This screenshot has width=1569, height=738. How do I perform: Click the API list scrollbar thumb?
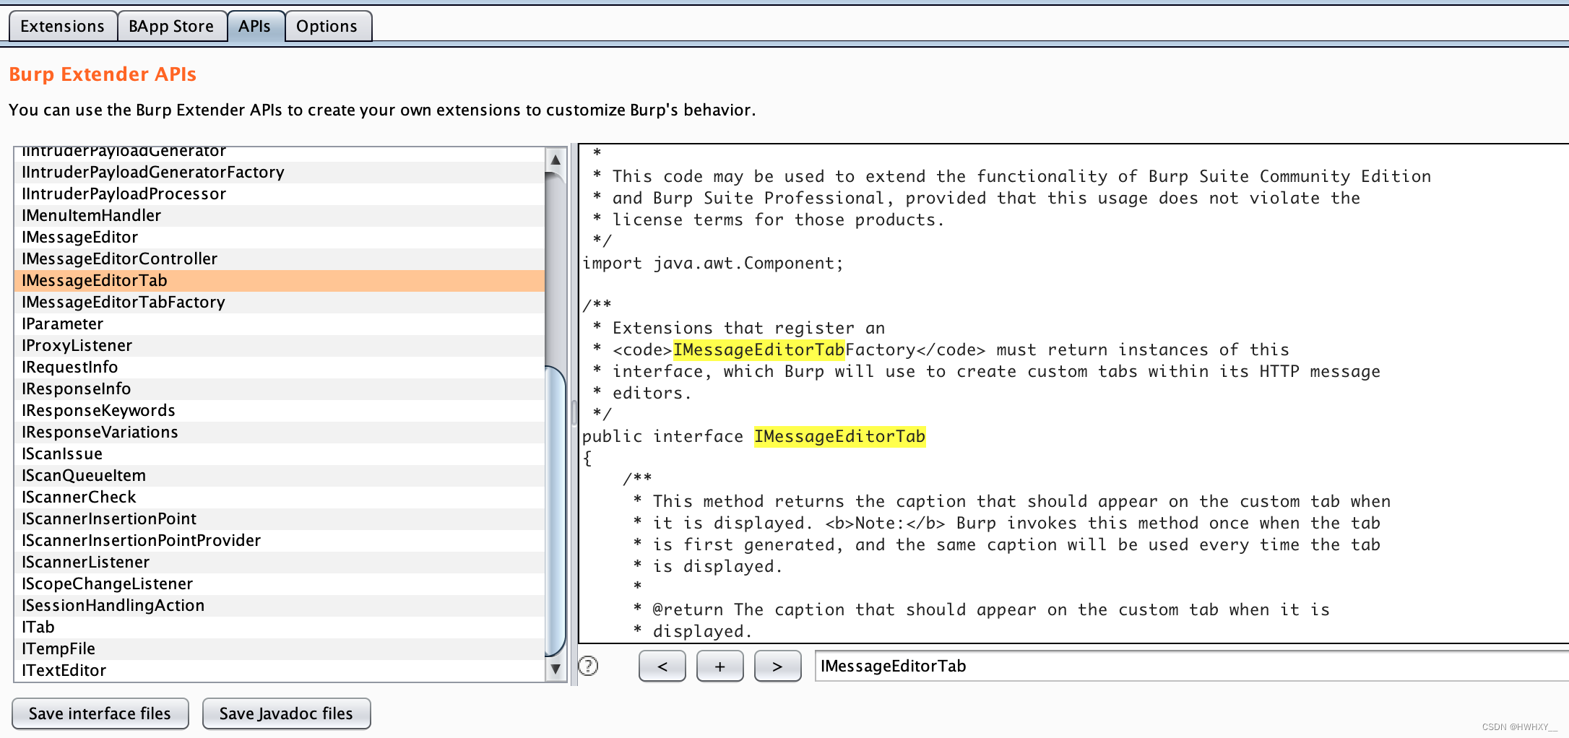556,511
